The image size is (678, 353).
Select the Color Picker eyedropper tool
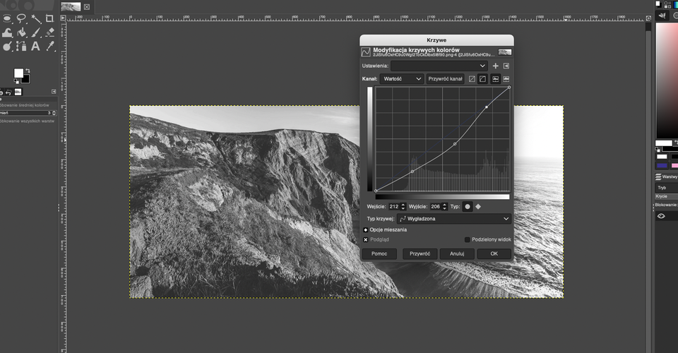click(50, 46)
